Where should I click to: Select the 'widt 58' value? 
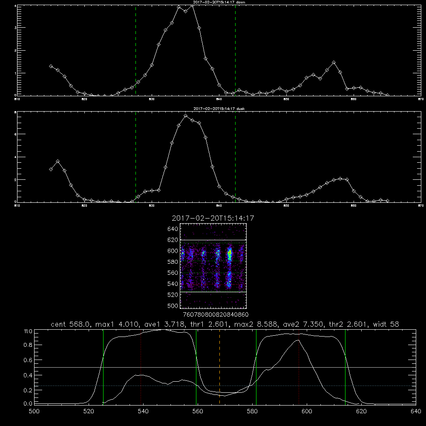[386, 324]
